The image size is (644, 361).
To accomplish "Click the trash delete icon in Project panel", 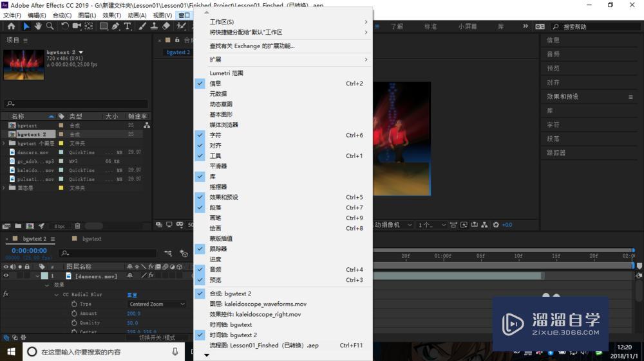I will [x=77, y=225].
